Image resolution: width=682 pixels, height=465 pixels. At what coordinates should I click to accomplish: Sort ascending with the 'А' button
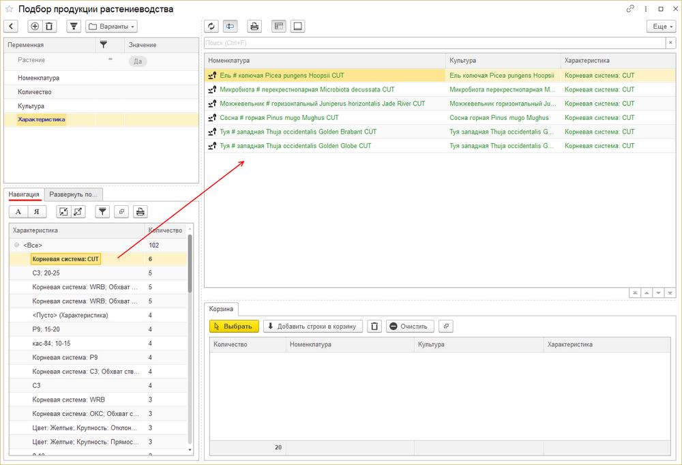18,211
